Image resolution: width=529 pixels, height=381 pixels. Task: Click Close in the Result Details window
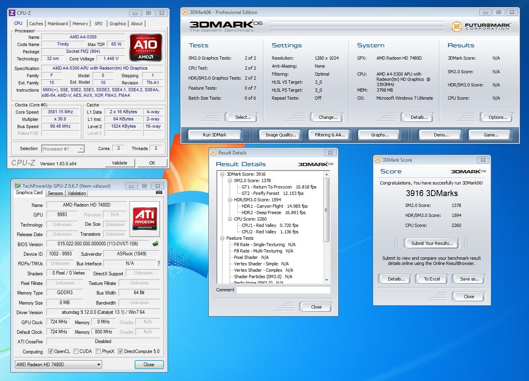[316, 307]
